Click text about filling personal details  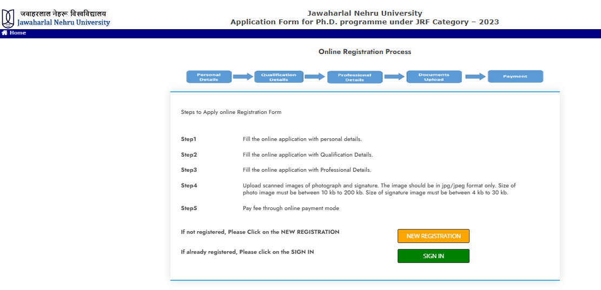(x=302, y=139)
